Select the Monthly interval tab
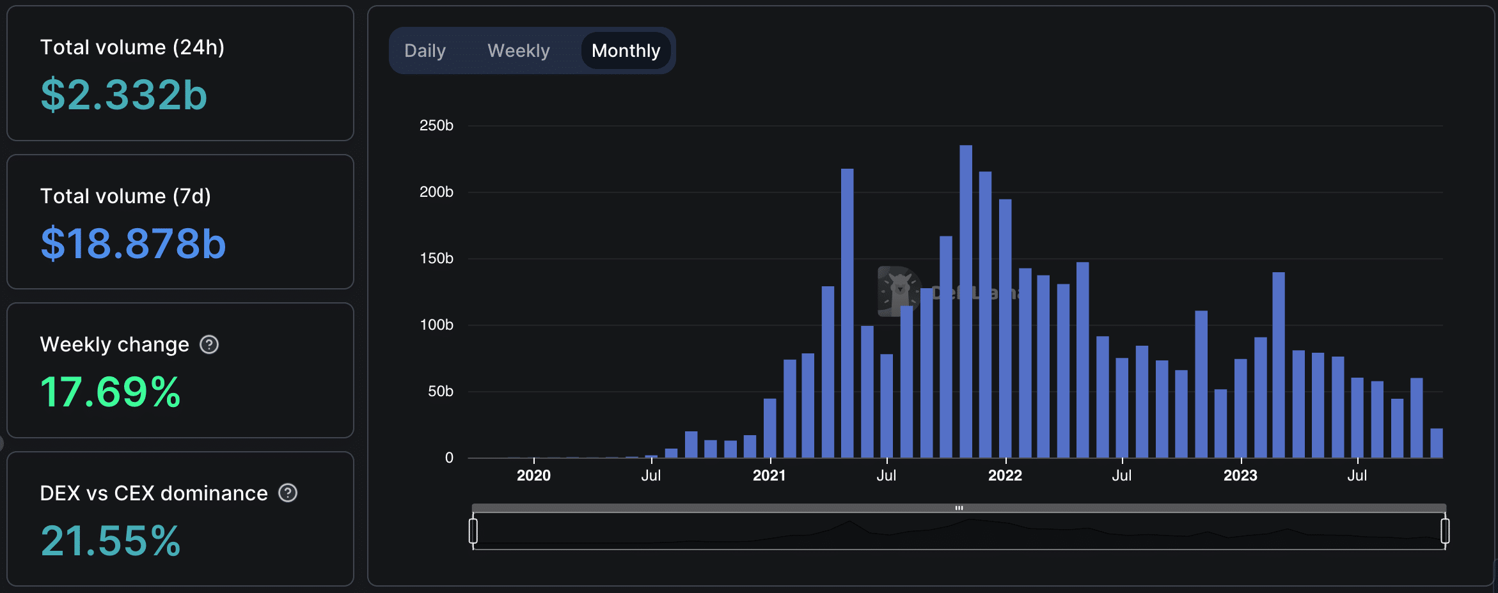The height and width of the screenshot is (593, 1498). (x=626, y=50)
